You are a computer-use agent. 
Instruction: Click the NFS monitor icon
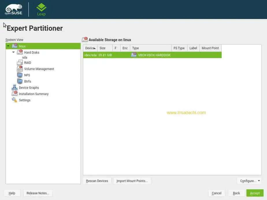pyautogui.click(x=20, y=75)
